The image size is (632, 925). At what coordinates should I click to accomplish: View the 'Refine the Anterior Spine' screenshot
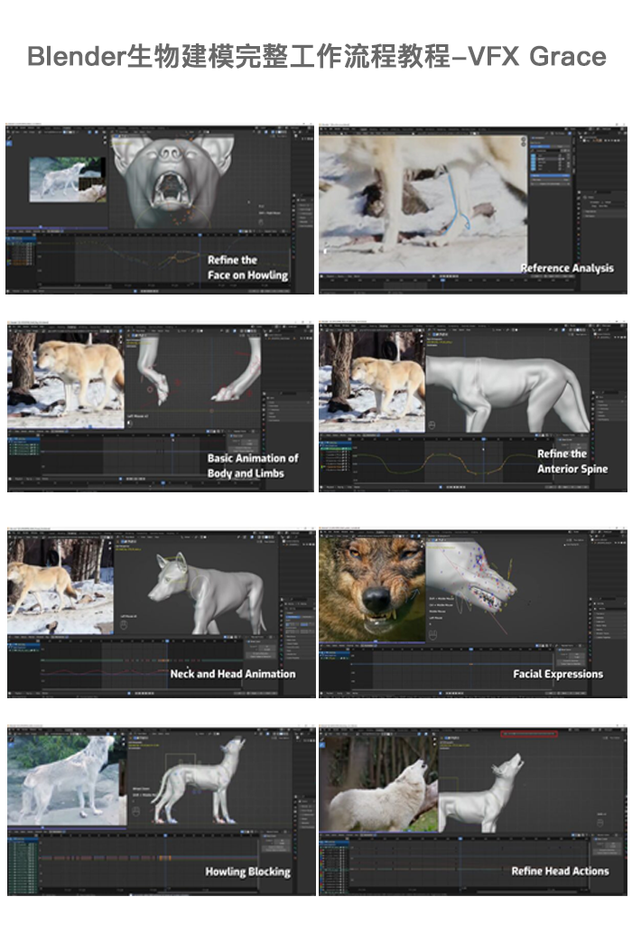[x=473, y=406]
